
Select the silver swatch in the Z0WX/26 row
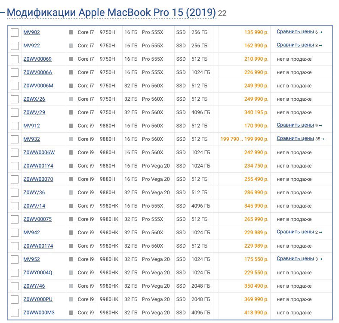tap(71, 99)
